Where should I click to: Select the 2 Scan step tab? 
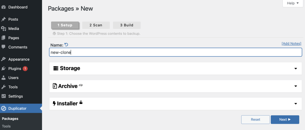click(x=96, y=25)
